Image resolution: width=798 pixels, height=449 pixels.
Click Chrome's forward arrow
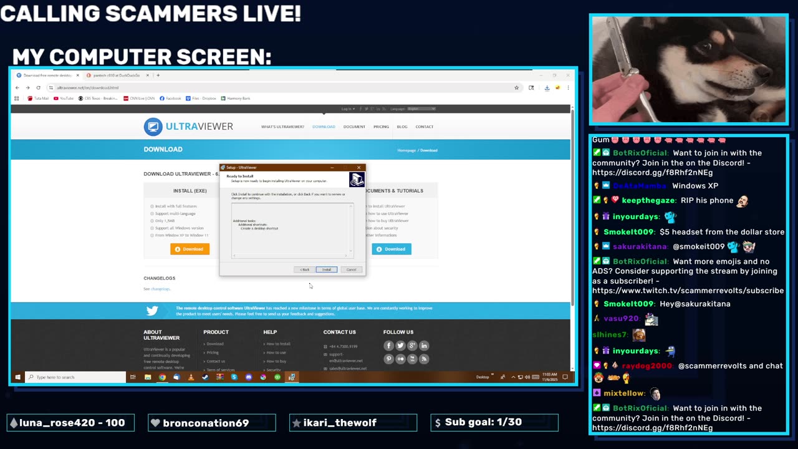coord(27,87)
